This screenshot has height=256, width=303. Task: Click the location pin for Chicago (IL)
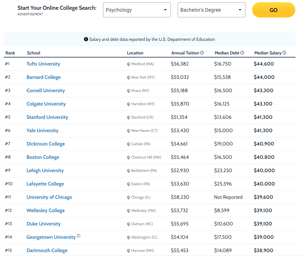(x=128, y=198)
